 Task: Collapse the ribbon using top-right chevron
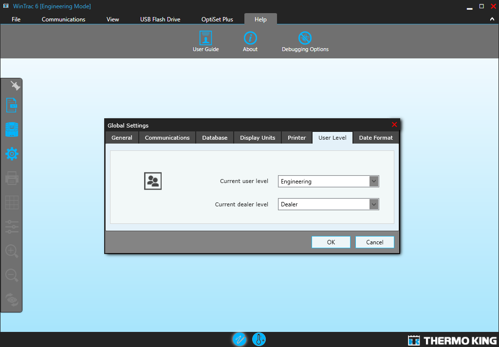pos(492,19)
